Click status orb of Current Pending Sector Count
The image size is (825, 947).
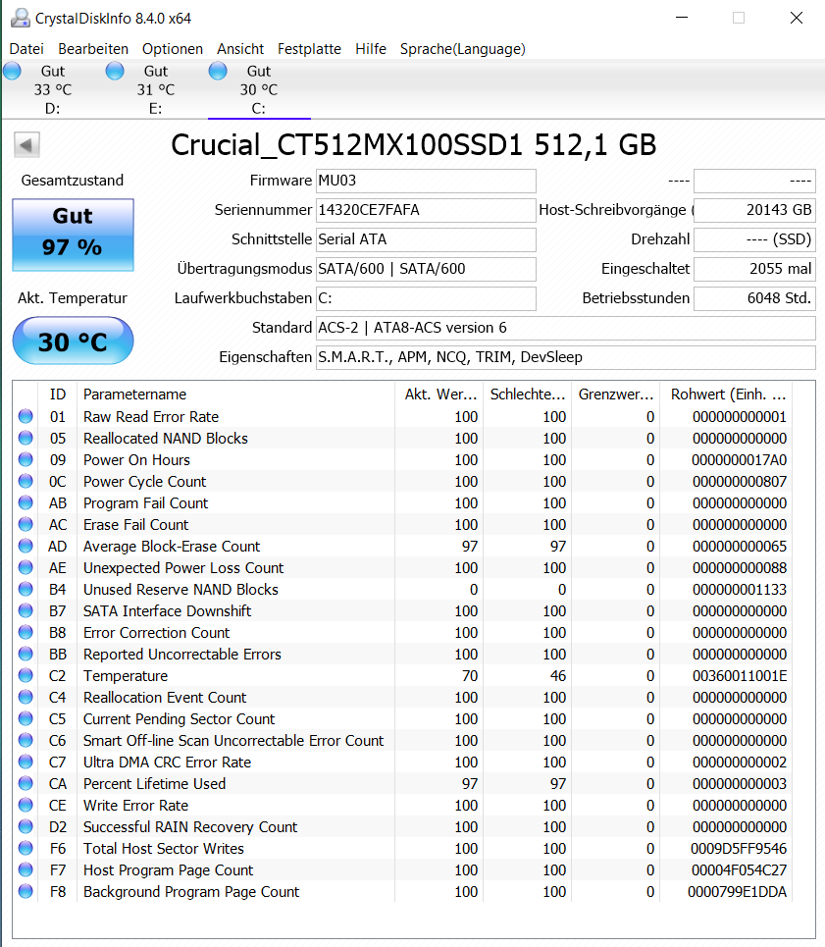point(26,718)
